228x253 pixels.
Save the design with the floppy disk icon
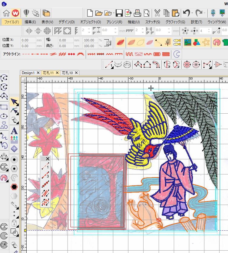119,13
